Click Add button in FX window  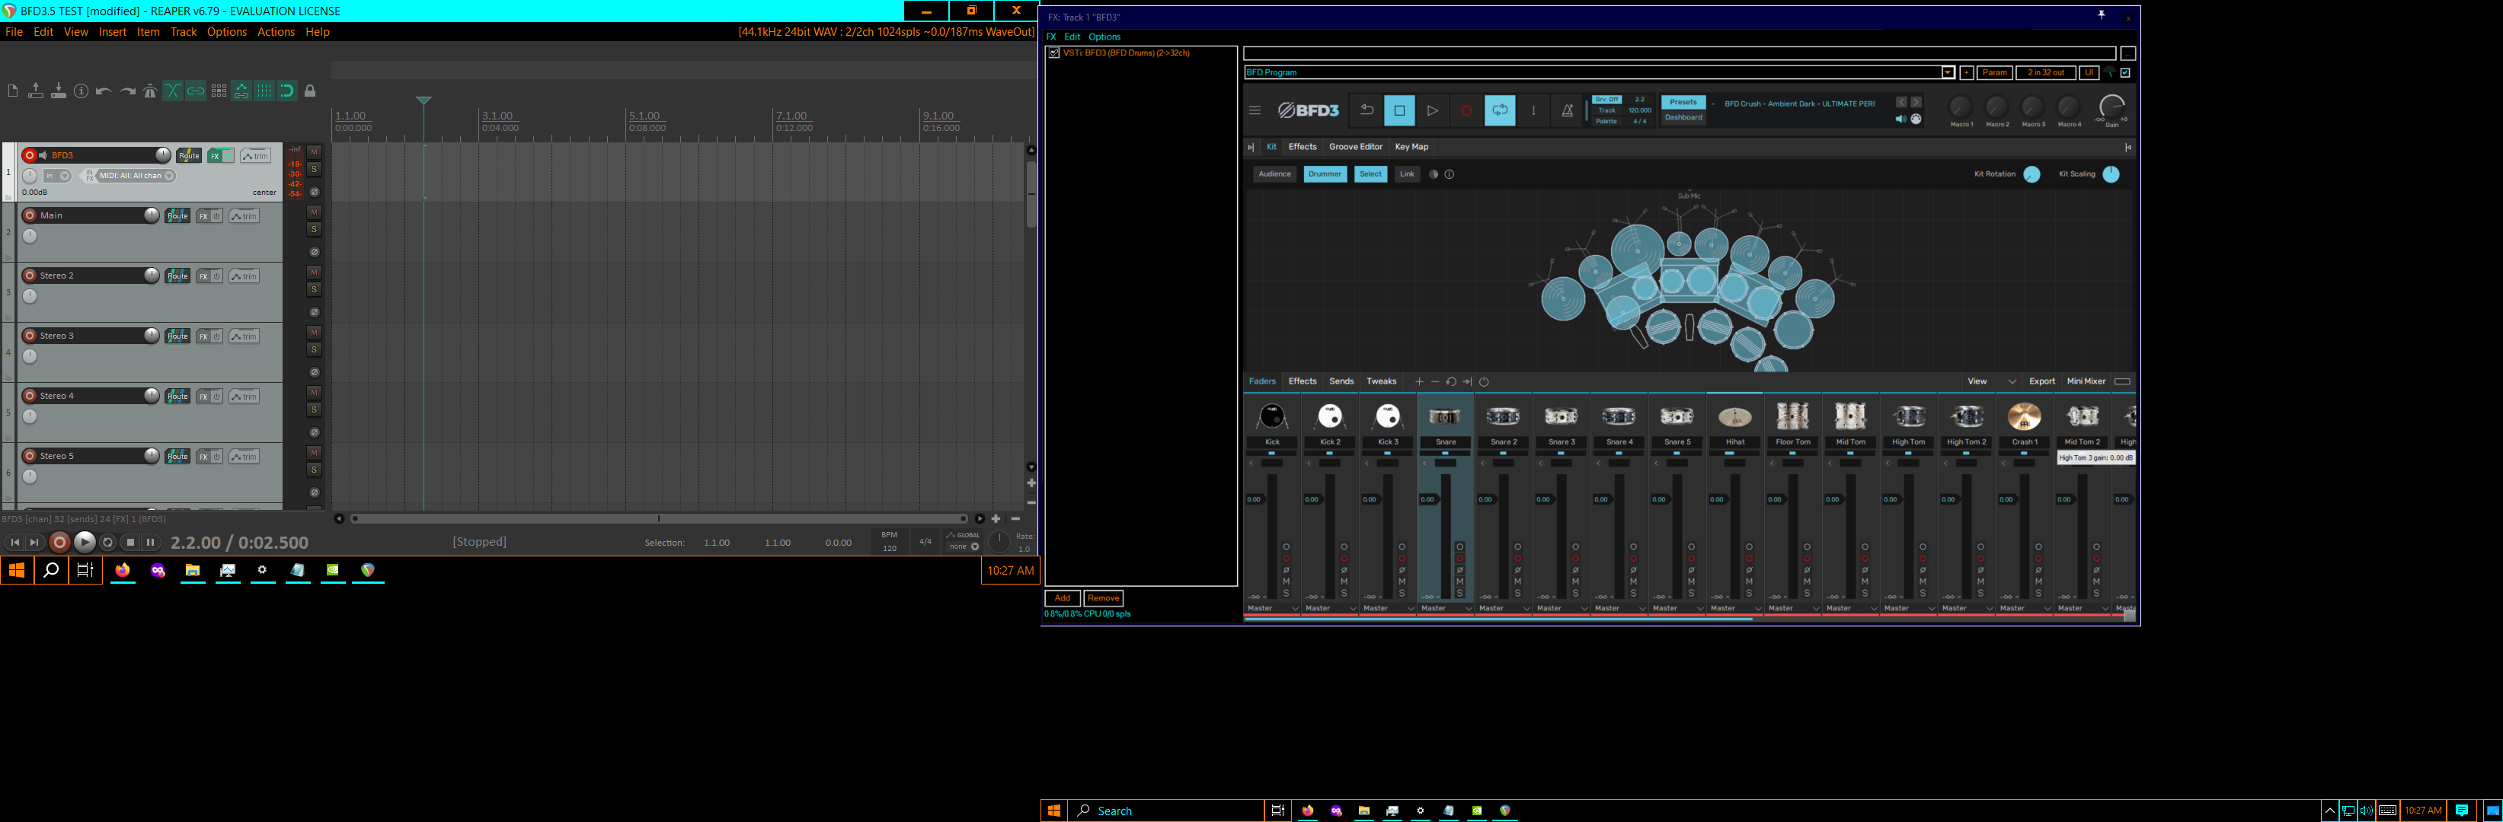[x=1062, y=599]
